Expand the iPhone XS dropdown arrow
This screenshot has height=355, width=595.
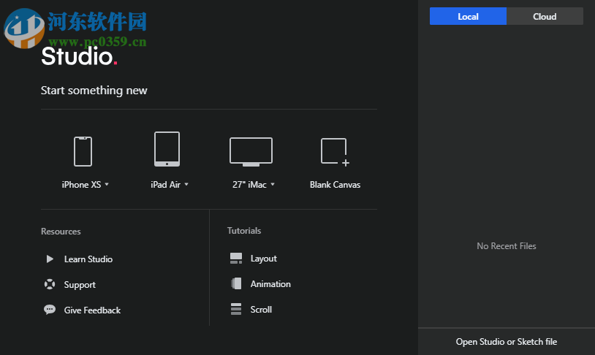pyautogui.click(x=107, y=184)
